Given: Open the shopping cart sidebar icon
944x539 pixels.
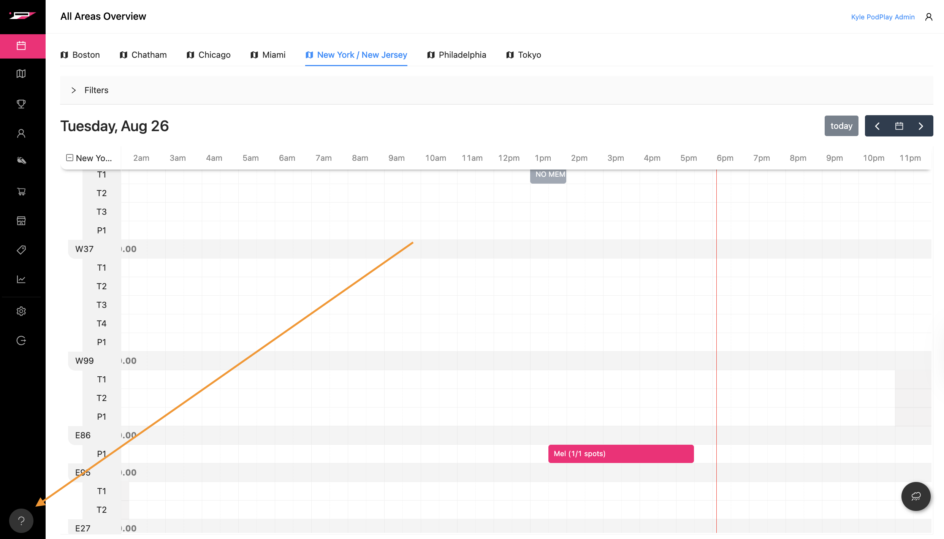Looking at the screenshot, I should [21, 192].
